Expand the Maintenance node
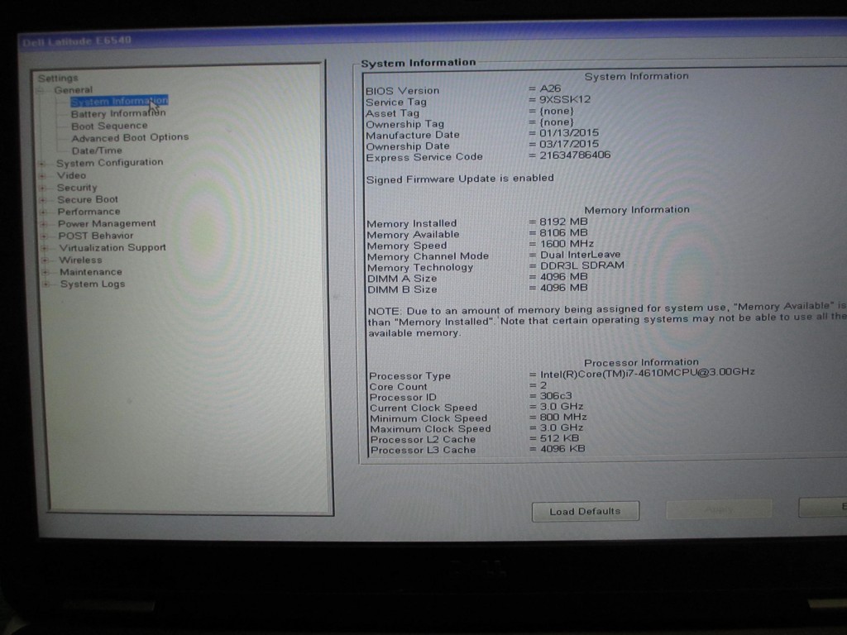Viewport: 847px width, 635px height. (x=46, y=272)
